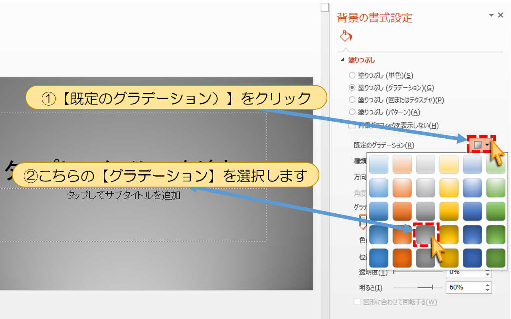The image size is (511, 319).
Task: Select fourth-row steel blue bottom spotlight preset
Action: click(379, 235)
